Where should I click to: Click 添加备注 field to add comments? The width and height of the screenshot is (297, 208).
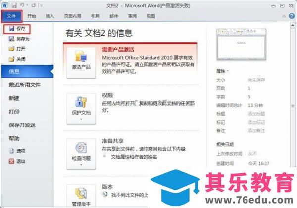click(256, 130)
